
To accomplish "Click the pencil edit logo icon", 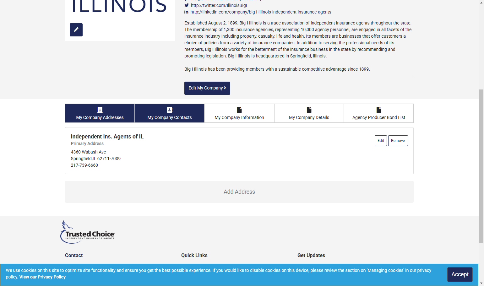I will [x=76, y=30].
